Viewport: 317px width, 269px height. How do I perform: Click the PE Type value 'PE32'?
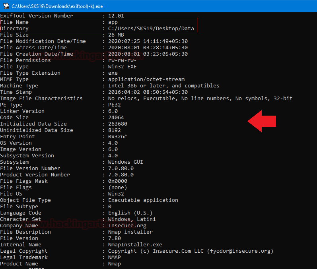[115, 105]
